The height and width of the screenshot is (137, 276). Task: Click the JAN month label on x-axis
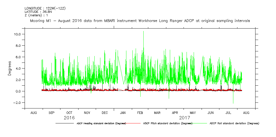123,113
